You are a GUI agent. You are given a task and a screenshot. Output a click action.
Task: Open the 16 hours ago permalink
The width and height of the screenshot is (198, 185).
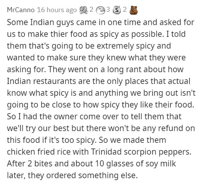tap(57, 10)
